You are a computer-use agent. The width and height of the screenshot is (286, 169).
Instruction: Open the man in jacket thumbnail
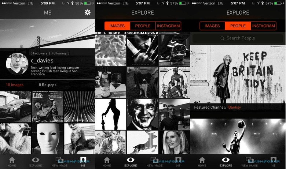[x=110, y=142]
